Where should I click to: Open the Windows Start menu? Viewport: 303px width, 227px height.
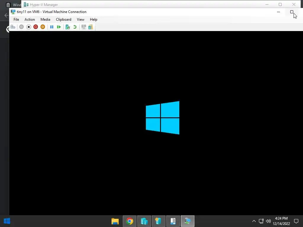coord(7,221)
